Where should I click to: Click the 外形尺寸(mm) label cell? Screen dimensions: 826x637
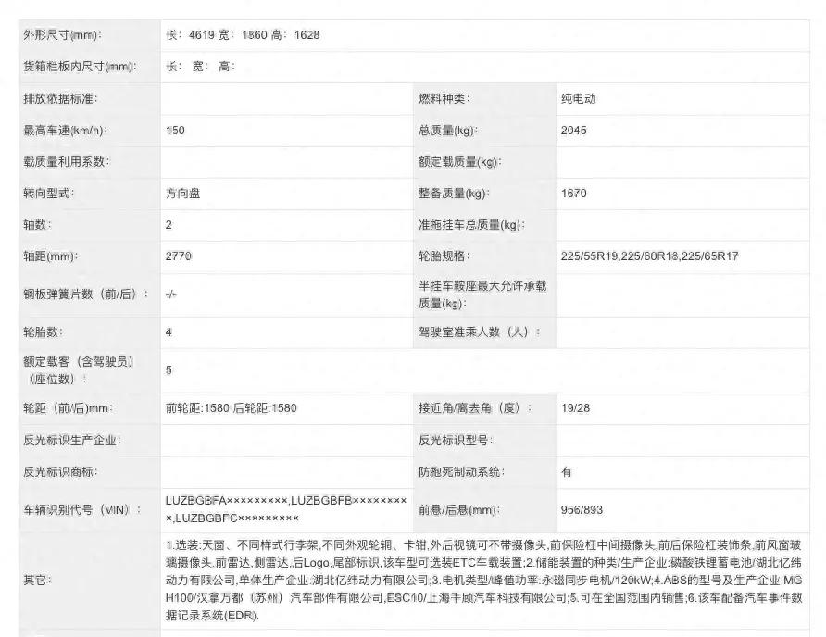point(62,34)
